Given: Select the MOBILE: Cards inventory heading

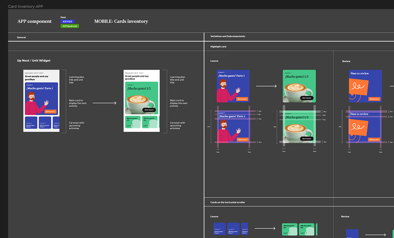Looking at the screenshot, I should pyautogui.click(x=121, y=21).
